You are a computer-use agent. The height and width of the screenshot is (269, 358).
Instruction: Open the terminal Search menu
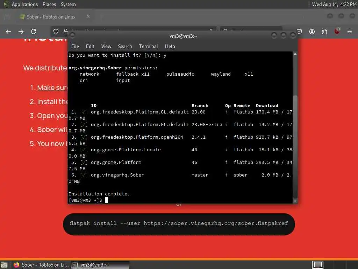(125, 47)
